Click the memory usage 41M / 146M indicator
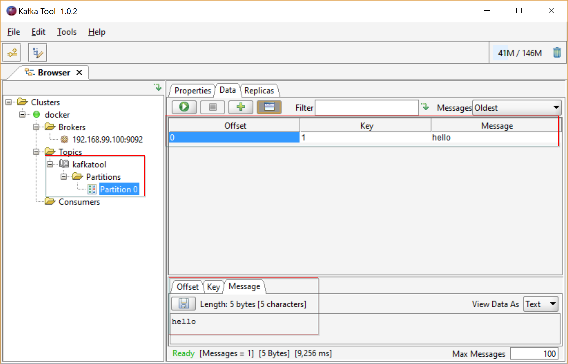 pos(519,53)
